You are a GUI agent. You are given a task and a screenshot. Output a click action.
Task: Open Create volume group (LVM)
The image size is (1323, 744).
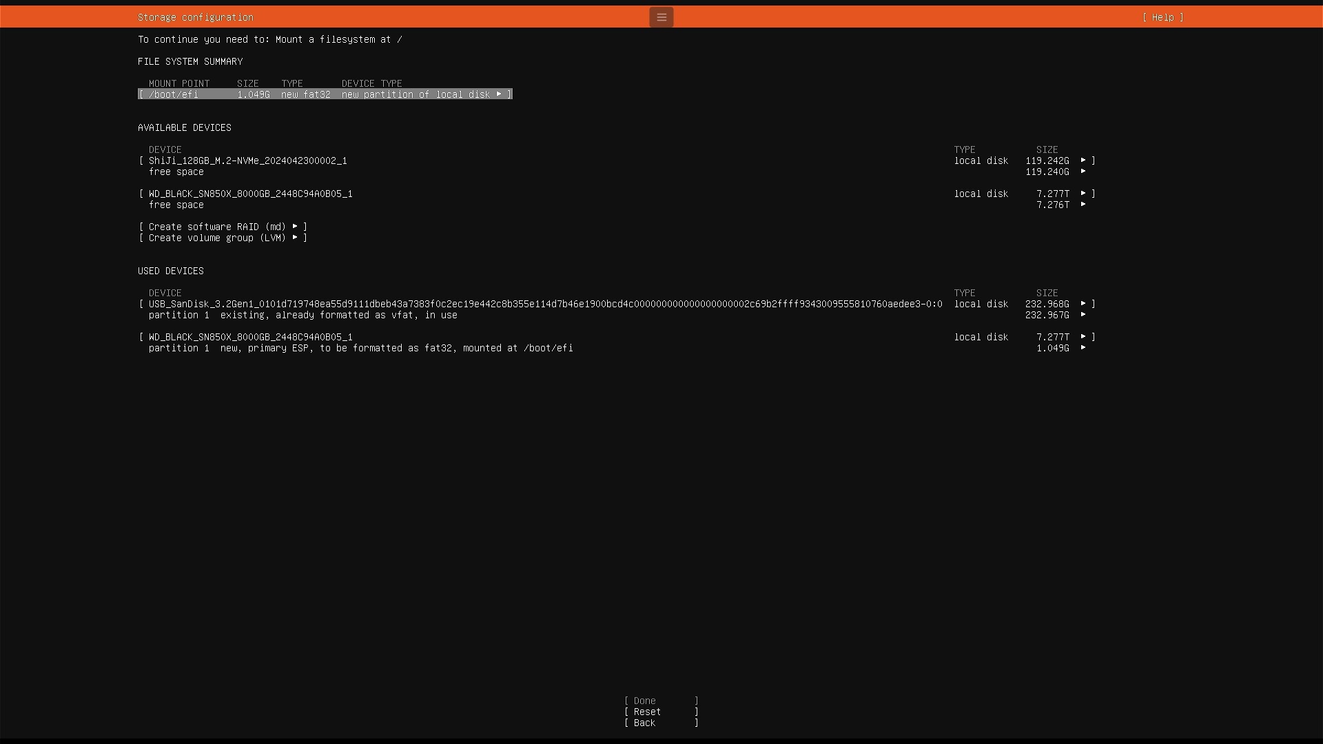(x=217, y=238)
